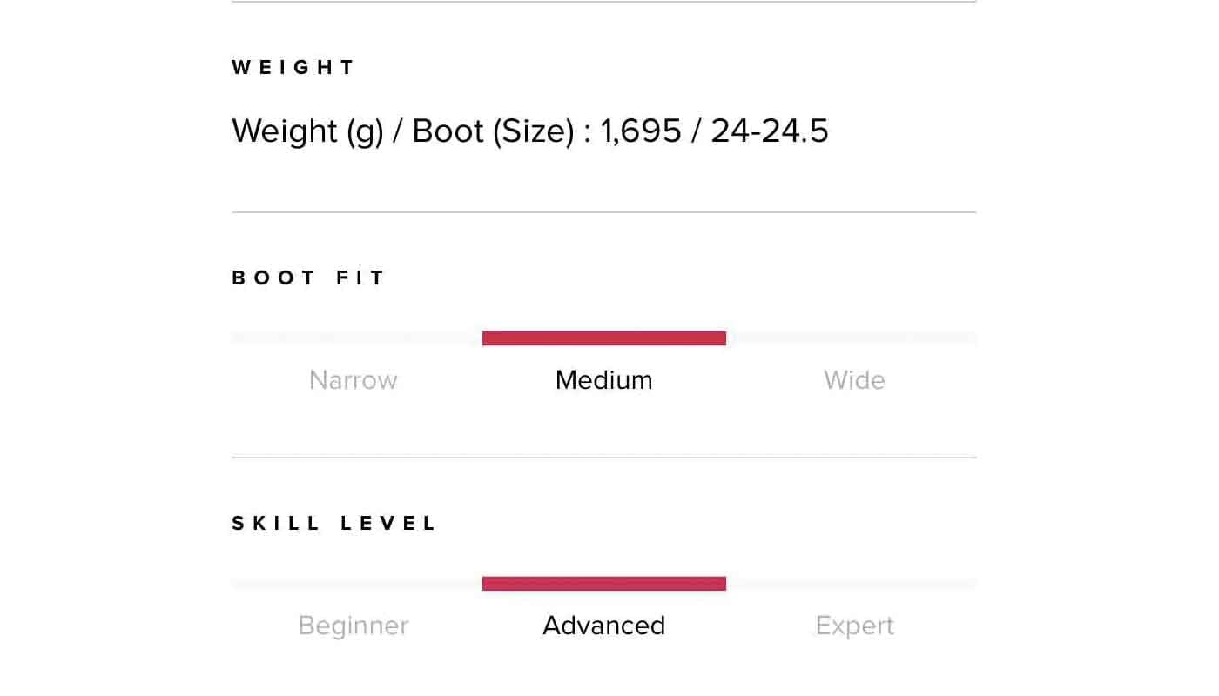Pick the Wide boot fit option
This screenshot has width=1219, height=696.
pos(854,380)
